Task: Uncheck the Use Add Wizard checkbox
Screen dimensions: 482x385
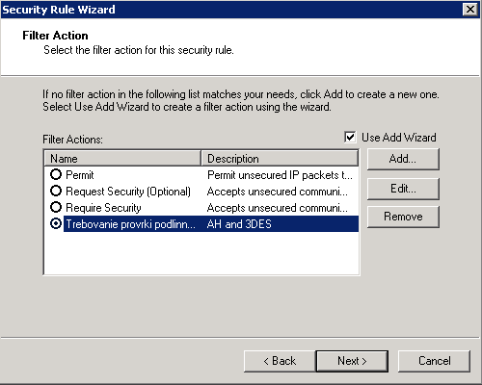Action: click(x=350, y=138)
